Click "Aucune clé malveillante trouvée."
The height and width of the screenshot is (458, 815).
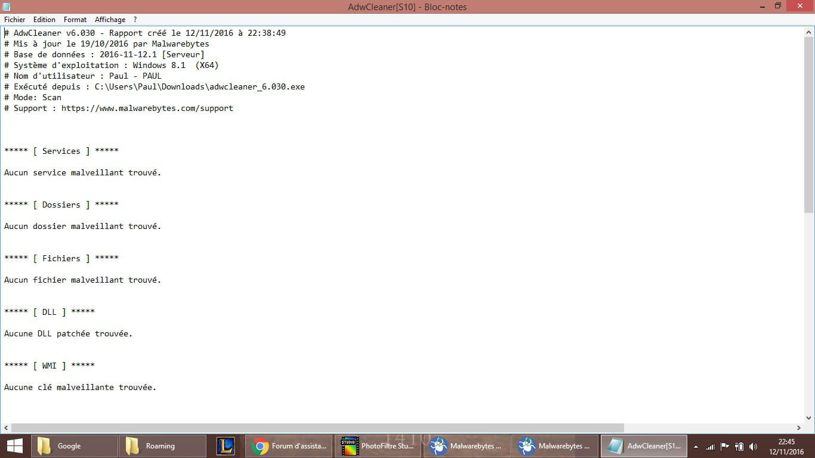click(x=81, y=387)
